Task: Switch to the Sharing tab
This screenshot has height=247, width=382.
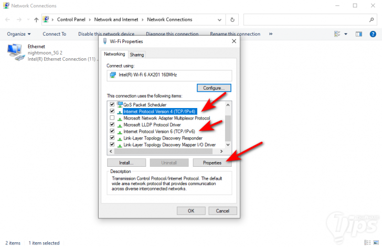Action: click(136, 55)
